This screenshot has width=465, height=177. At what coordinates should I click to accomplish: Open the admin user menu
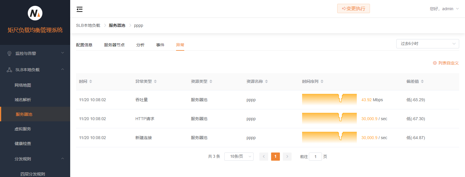tap(444, 9)
